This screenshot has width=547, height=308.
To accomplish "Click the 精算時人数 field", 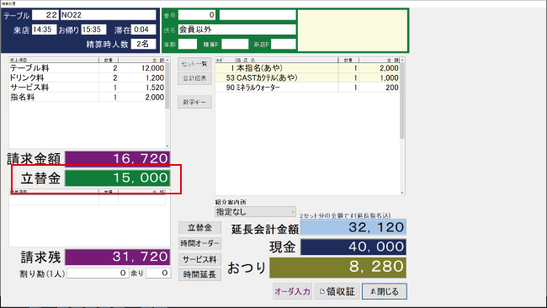I will tap(143, 44).
